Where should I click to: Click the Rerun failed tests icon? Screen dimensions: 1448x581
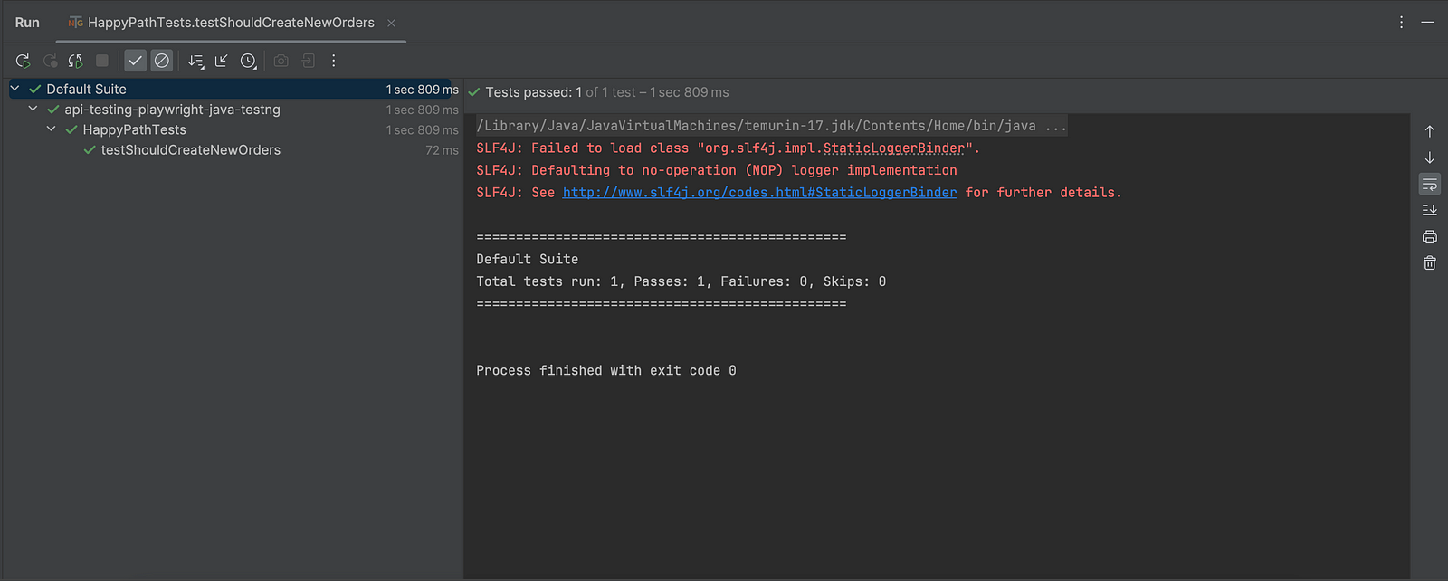click(51, 61)
